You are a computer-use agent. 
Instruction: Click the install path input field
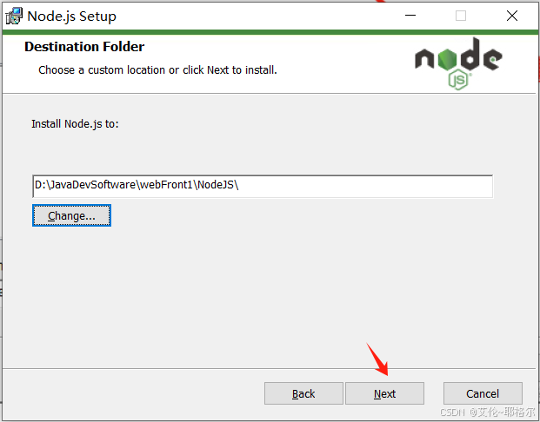click(x=263, y=186)
